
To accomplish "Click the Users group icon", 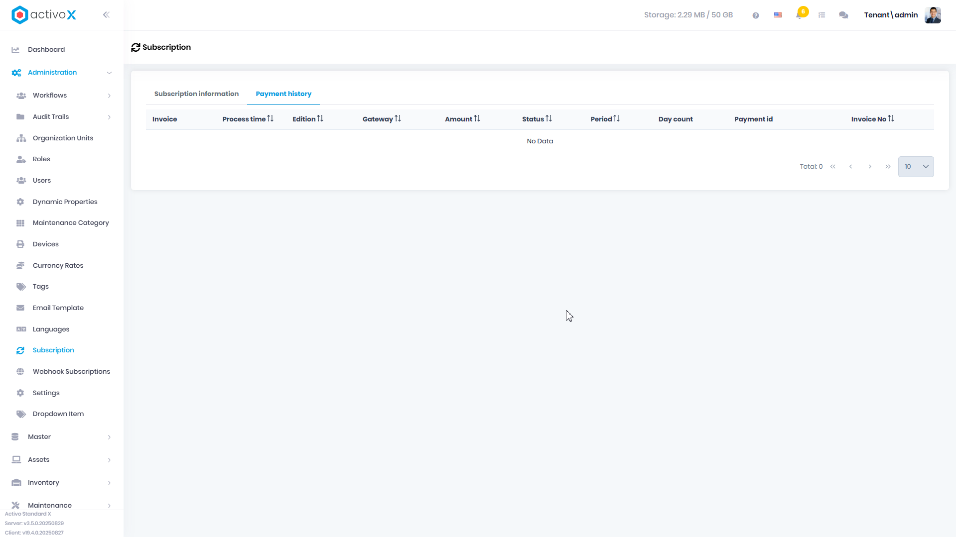I will 21,181.
